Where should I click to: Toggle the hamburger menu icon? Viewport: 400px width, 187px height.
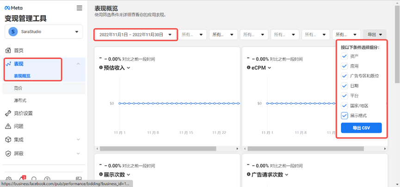(80, 8)
